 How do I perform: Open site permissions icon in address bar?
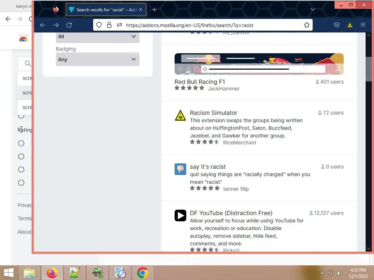click(x=119, y=25)
